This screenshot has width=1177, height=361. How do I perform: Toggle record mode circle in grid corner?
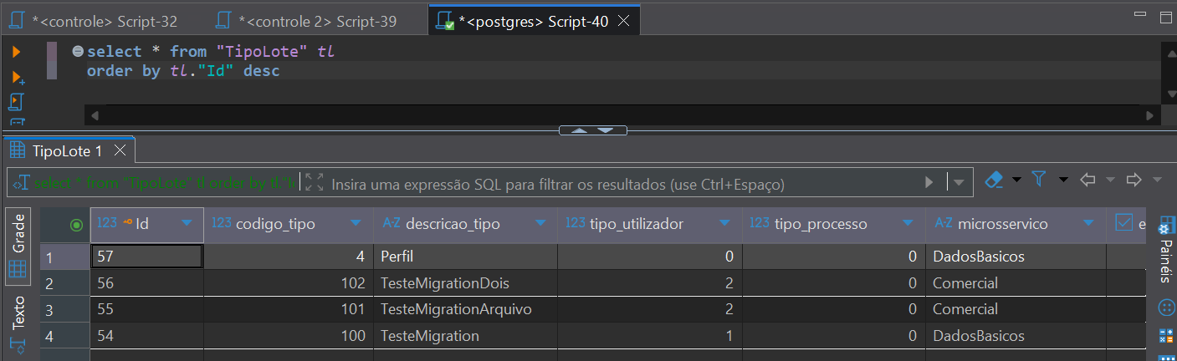click(x=77, y=224)
